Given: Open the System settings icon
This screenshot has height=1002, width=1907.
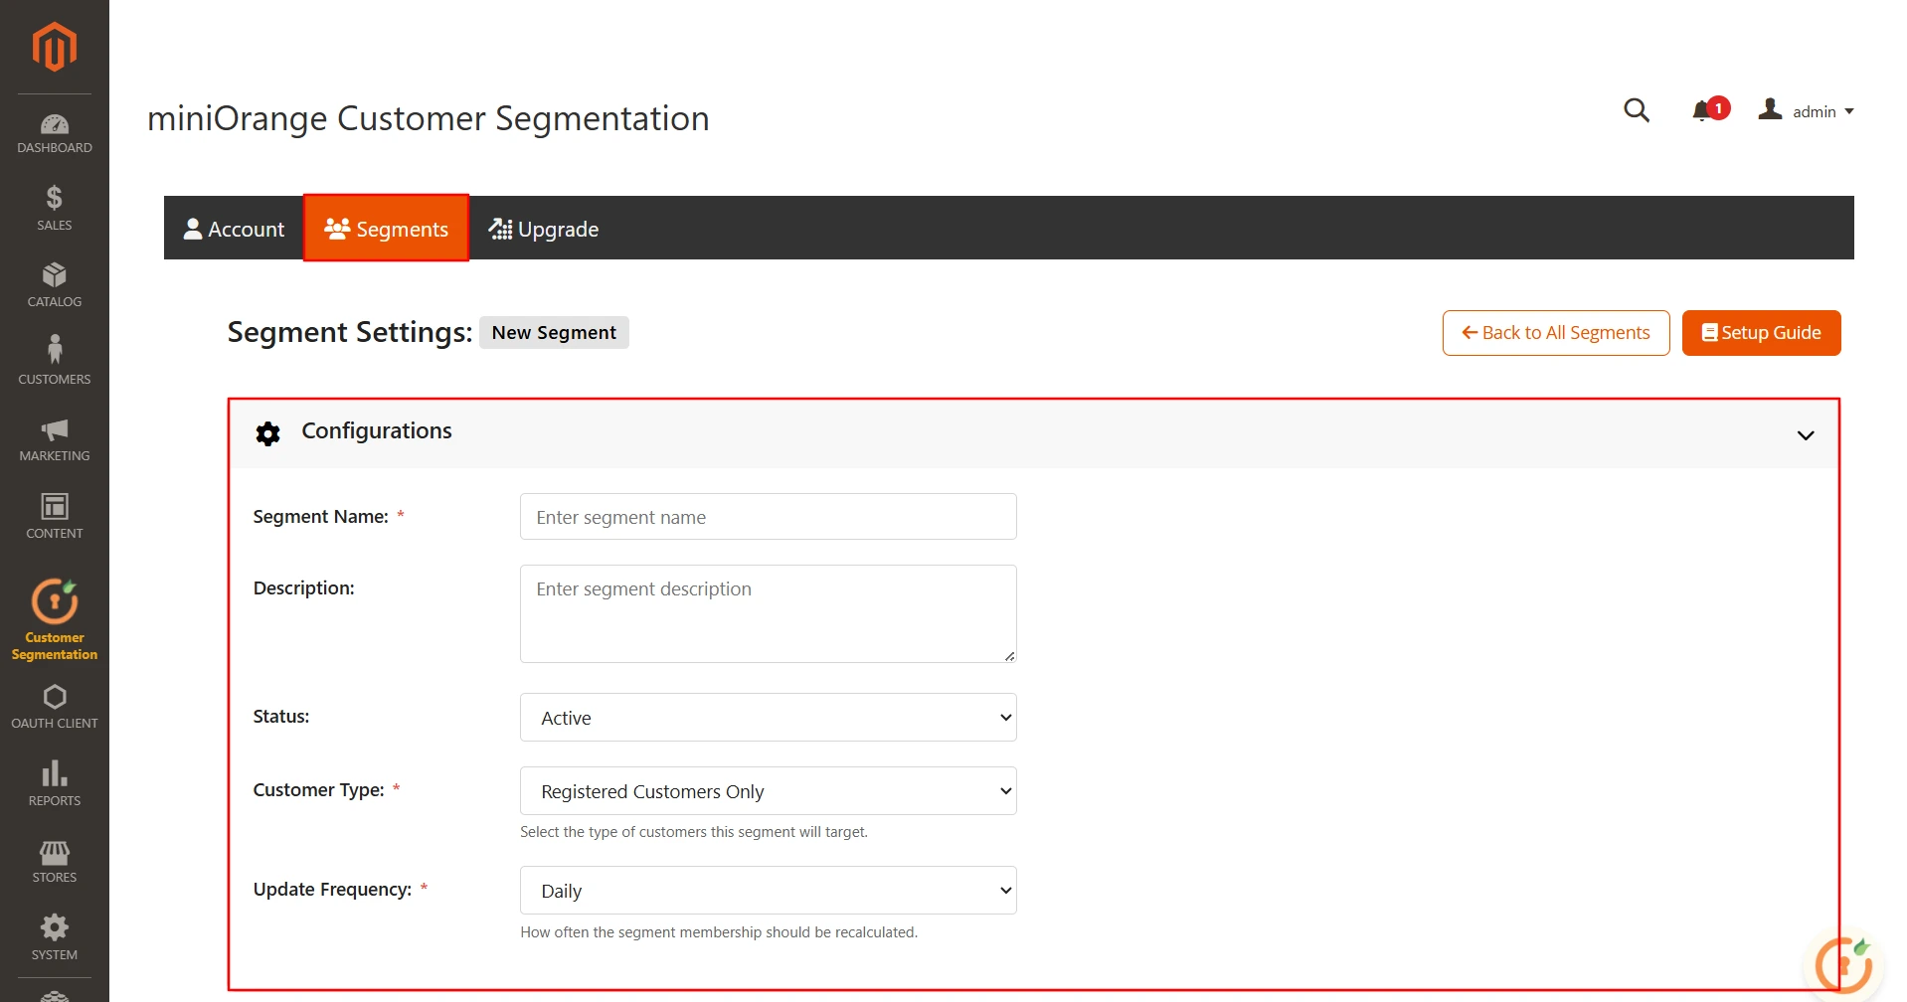Looking at the screenshot, I should 54,936.
